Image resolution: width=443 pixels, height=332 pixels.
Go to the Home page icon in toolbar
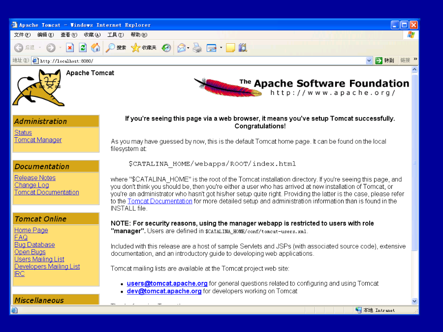pyautogui.click(x=95, y=48)
